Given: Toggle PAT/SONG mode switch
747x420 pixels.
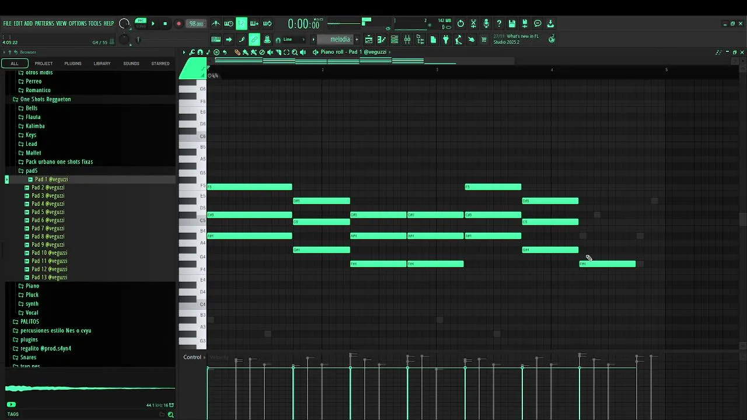Looking at the screenshot, I should click(141, 23).
